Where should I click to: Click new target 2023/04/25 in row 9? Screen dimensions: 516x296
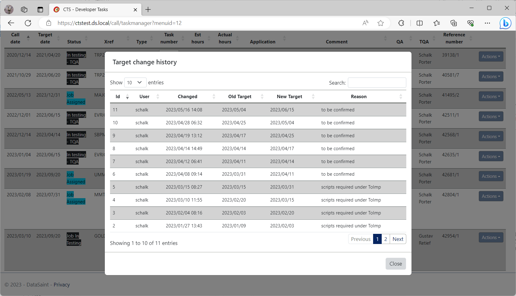(x=282, y=136)
